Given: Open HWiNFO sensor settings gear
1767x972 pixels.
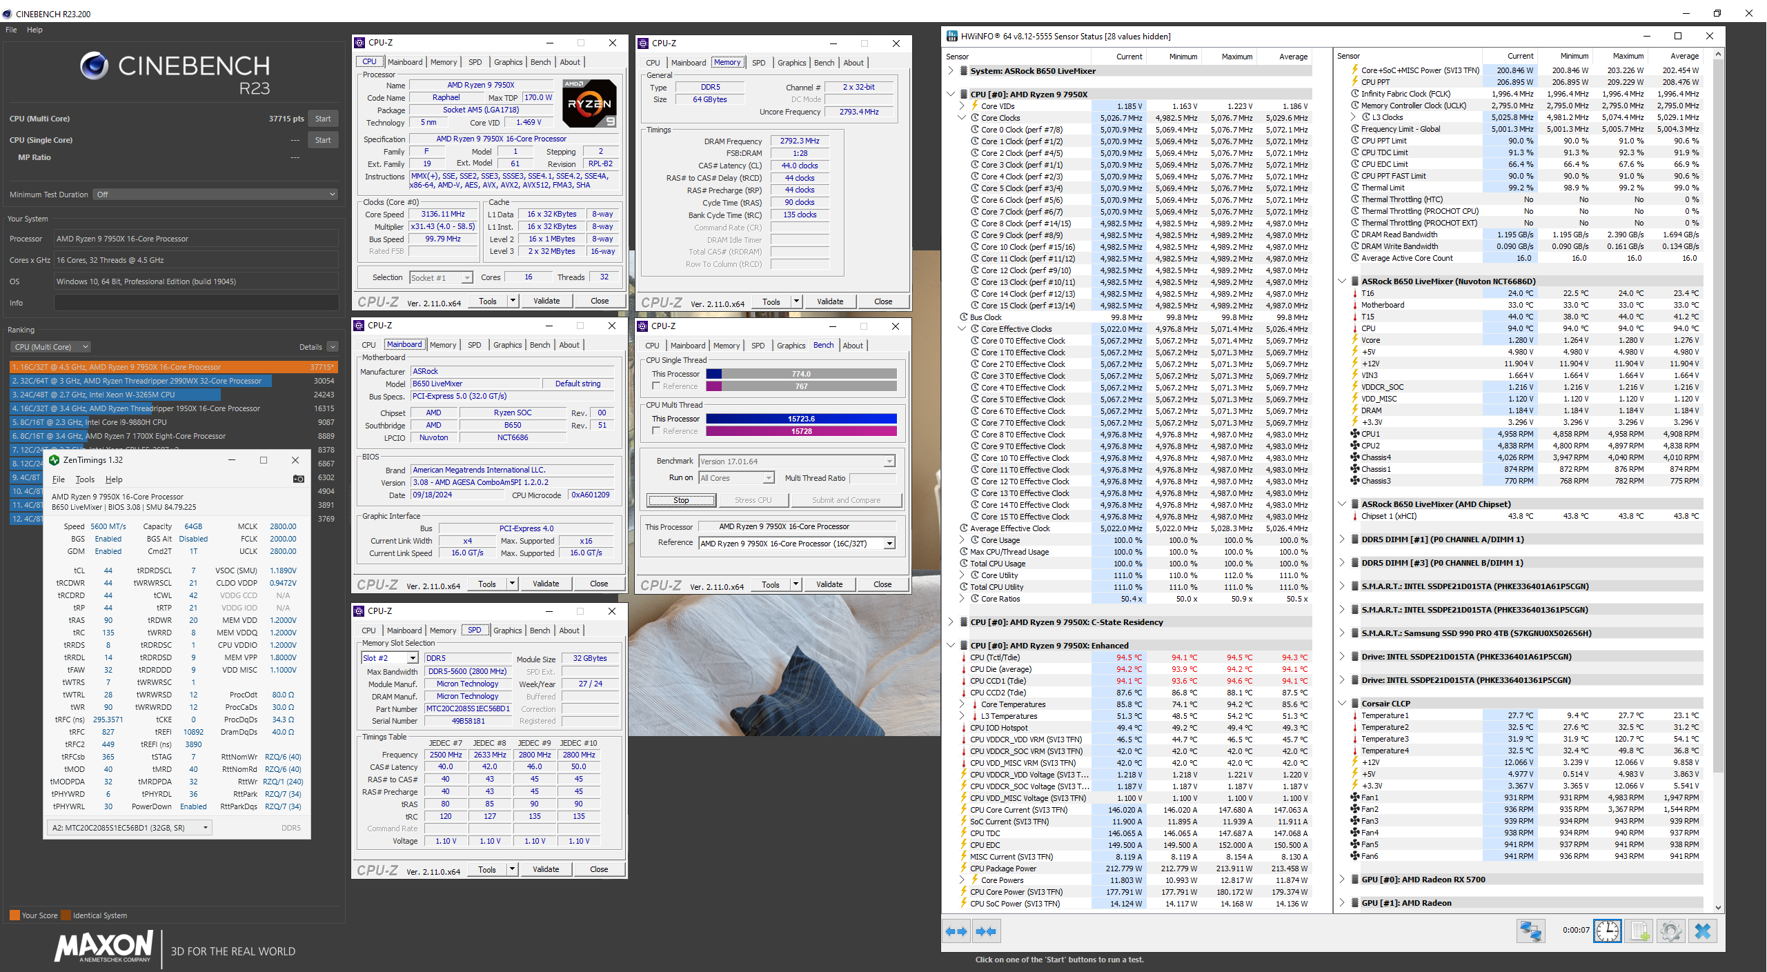Looking at the screenshot, I should [x=1670, y=931].
